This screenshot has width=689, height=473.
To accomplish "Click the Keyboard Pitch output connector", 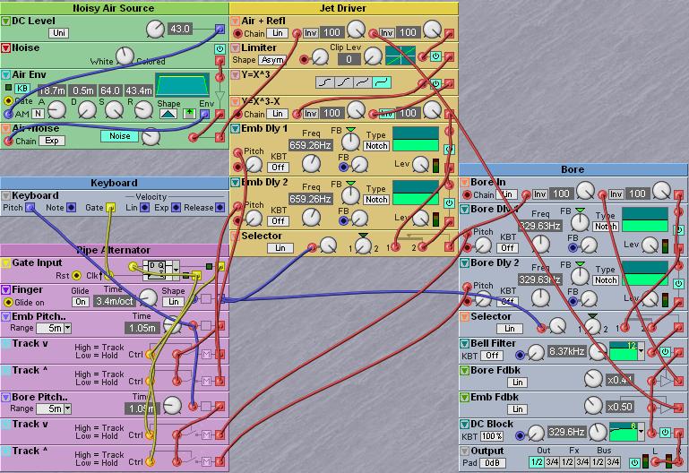I will pos(31,208).
